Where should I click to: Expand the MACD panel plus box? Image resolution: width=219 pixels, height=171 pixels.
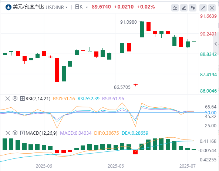[x=22, y=133]
